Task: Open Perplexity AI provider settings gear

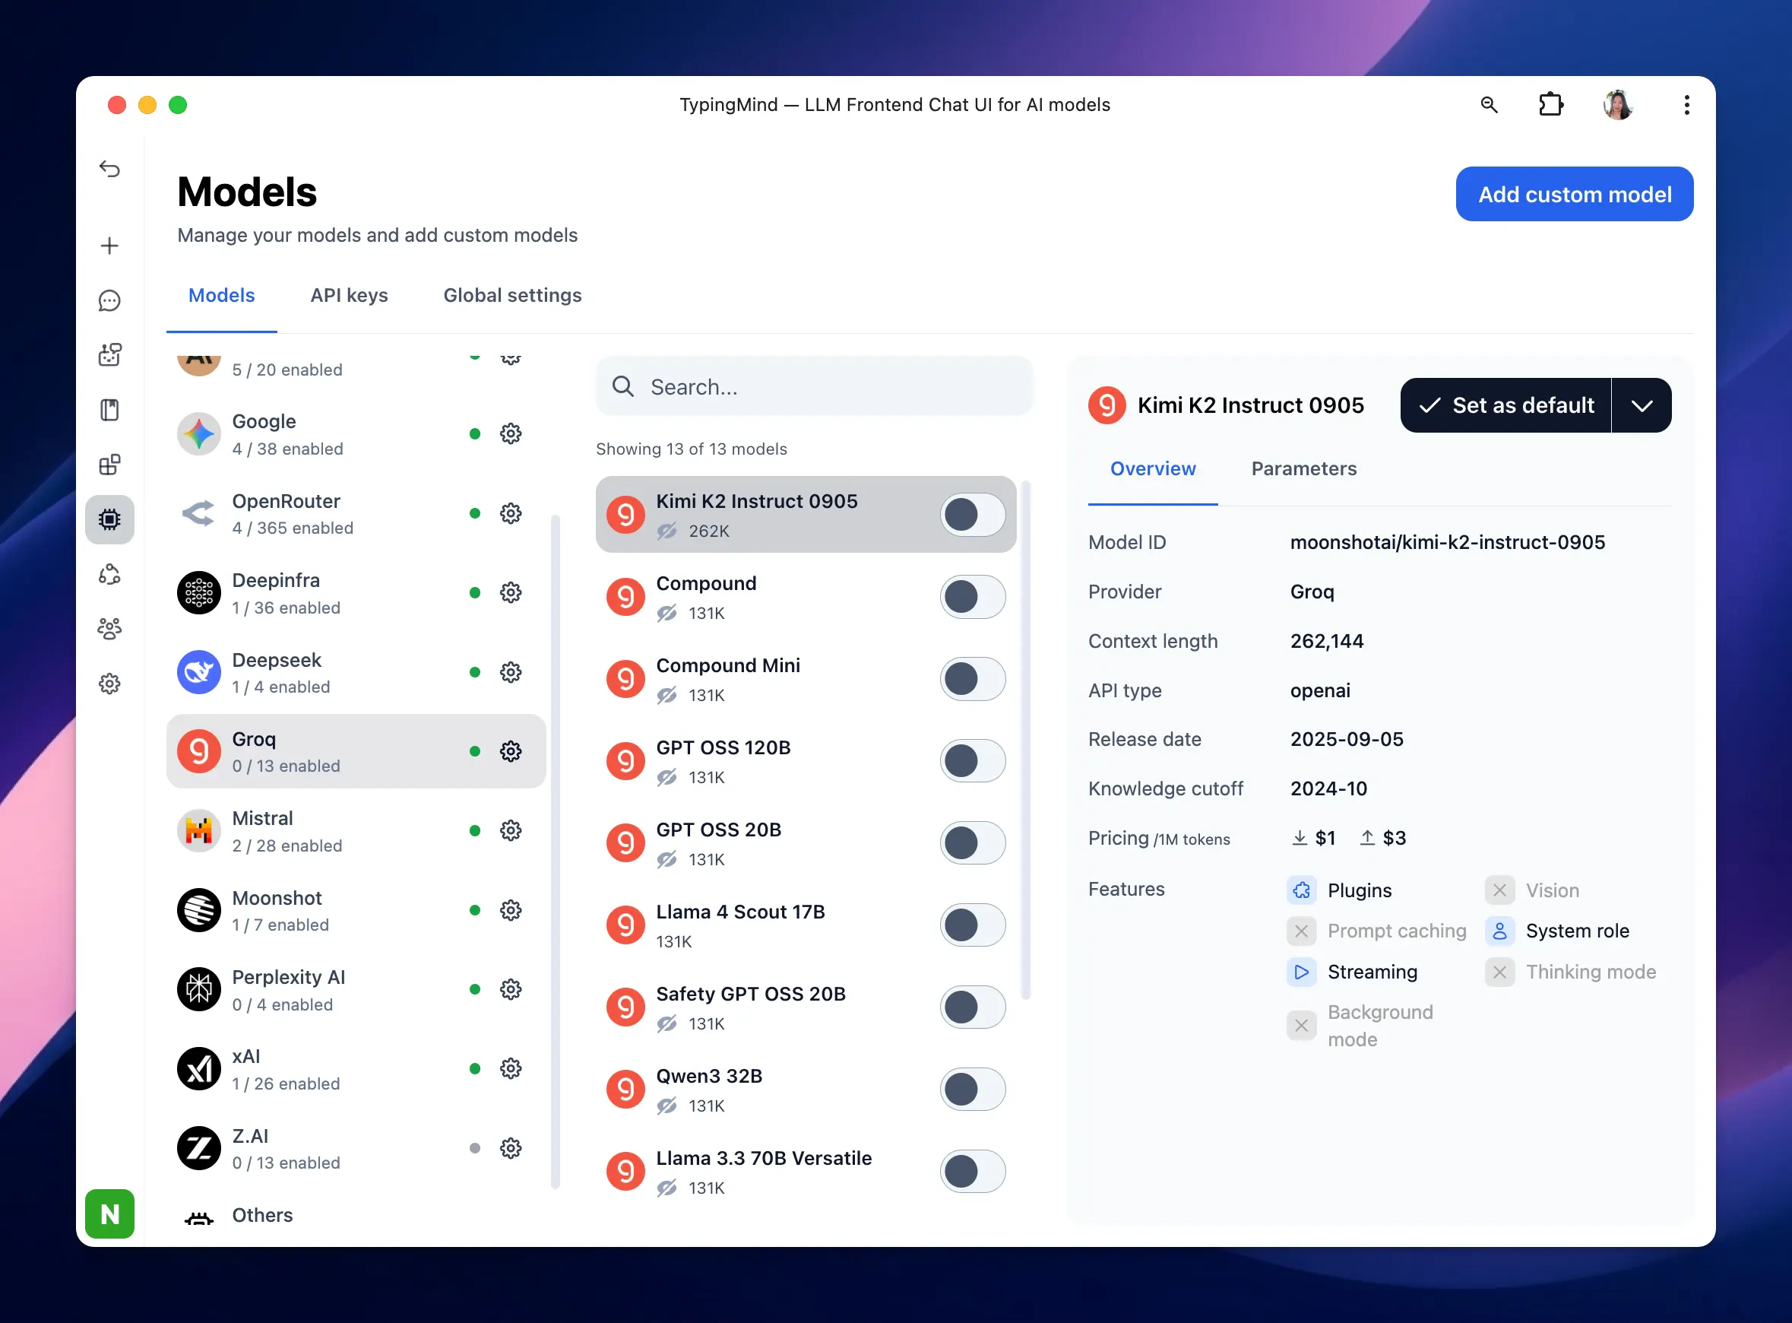Action: pyautogui.click(x=511, y=990)
